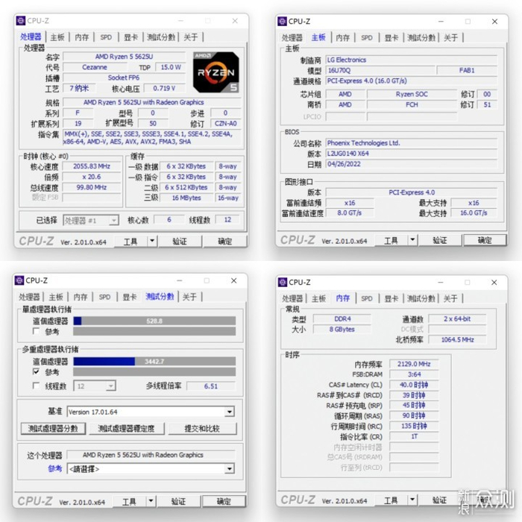
Task: Close the top-right CPU-Z mainboard window
Action: (x=494, y=22)
